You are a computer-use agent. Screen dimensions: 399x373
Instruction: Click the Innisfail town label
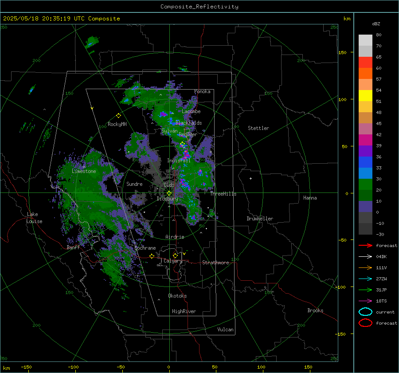tap(179, 161)
